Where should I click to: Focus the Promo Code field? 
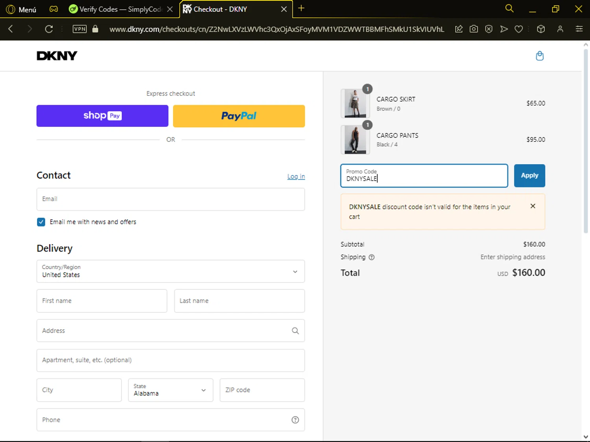click(x=424, y=176)
